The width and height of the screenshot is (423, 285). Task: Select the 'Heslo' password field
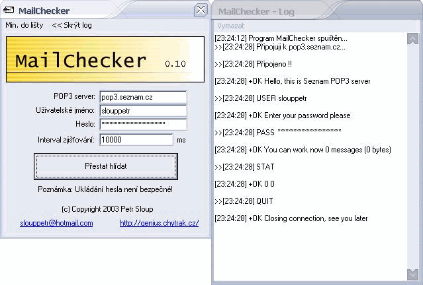click(x=143, y=124)
